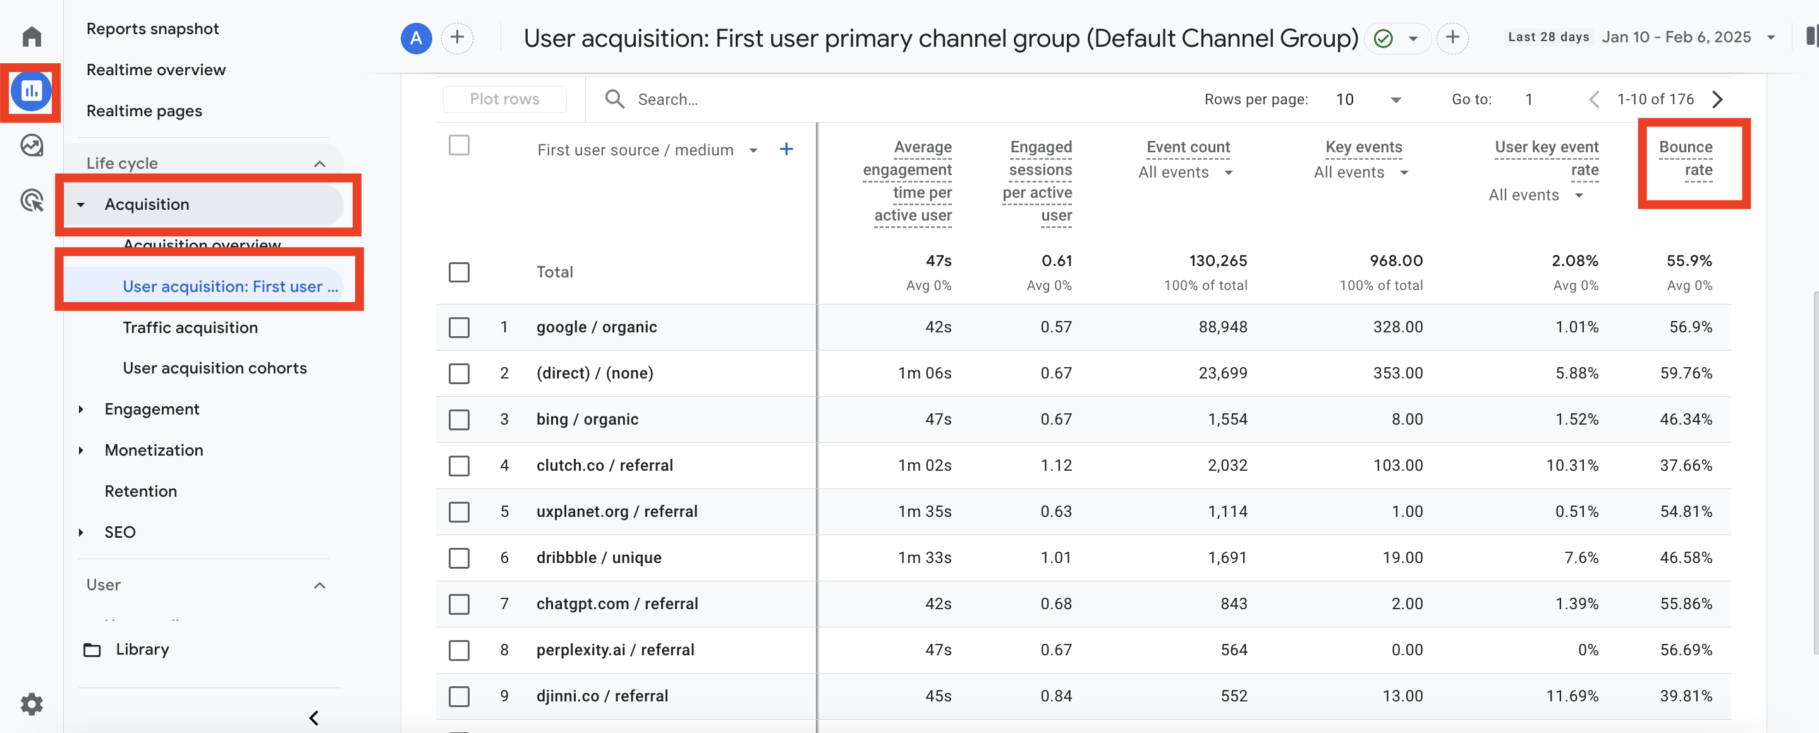
Task: Open the Home icon in the left rail
Action: pos(32,36)
